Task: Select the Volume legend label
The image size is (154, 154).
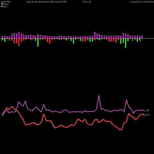Action: [6, 4]
